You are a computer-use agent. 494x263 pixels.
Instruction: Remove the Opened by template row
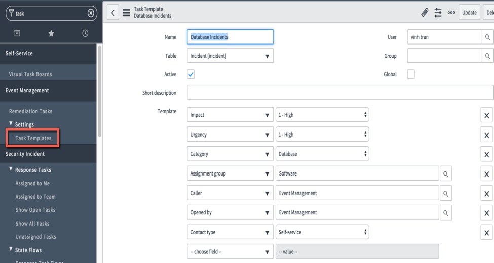486,213
